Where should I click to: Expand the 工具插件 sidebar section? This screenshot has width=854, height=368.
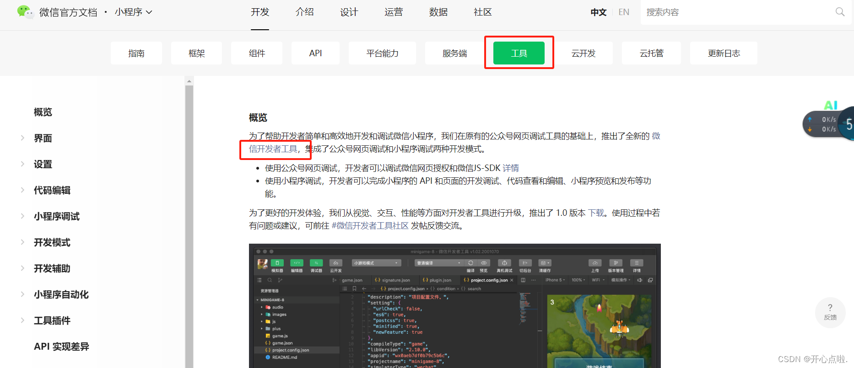pyautogui.click(x=22, y=320)
